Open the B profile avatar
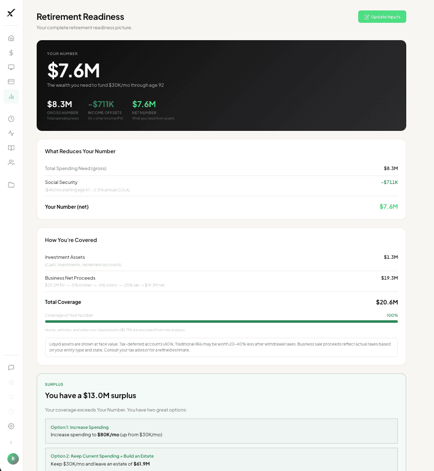434x471 pixels. [x=13, y=459]
